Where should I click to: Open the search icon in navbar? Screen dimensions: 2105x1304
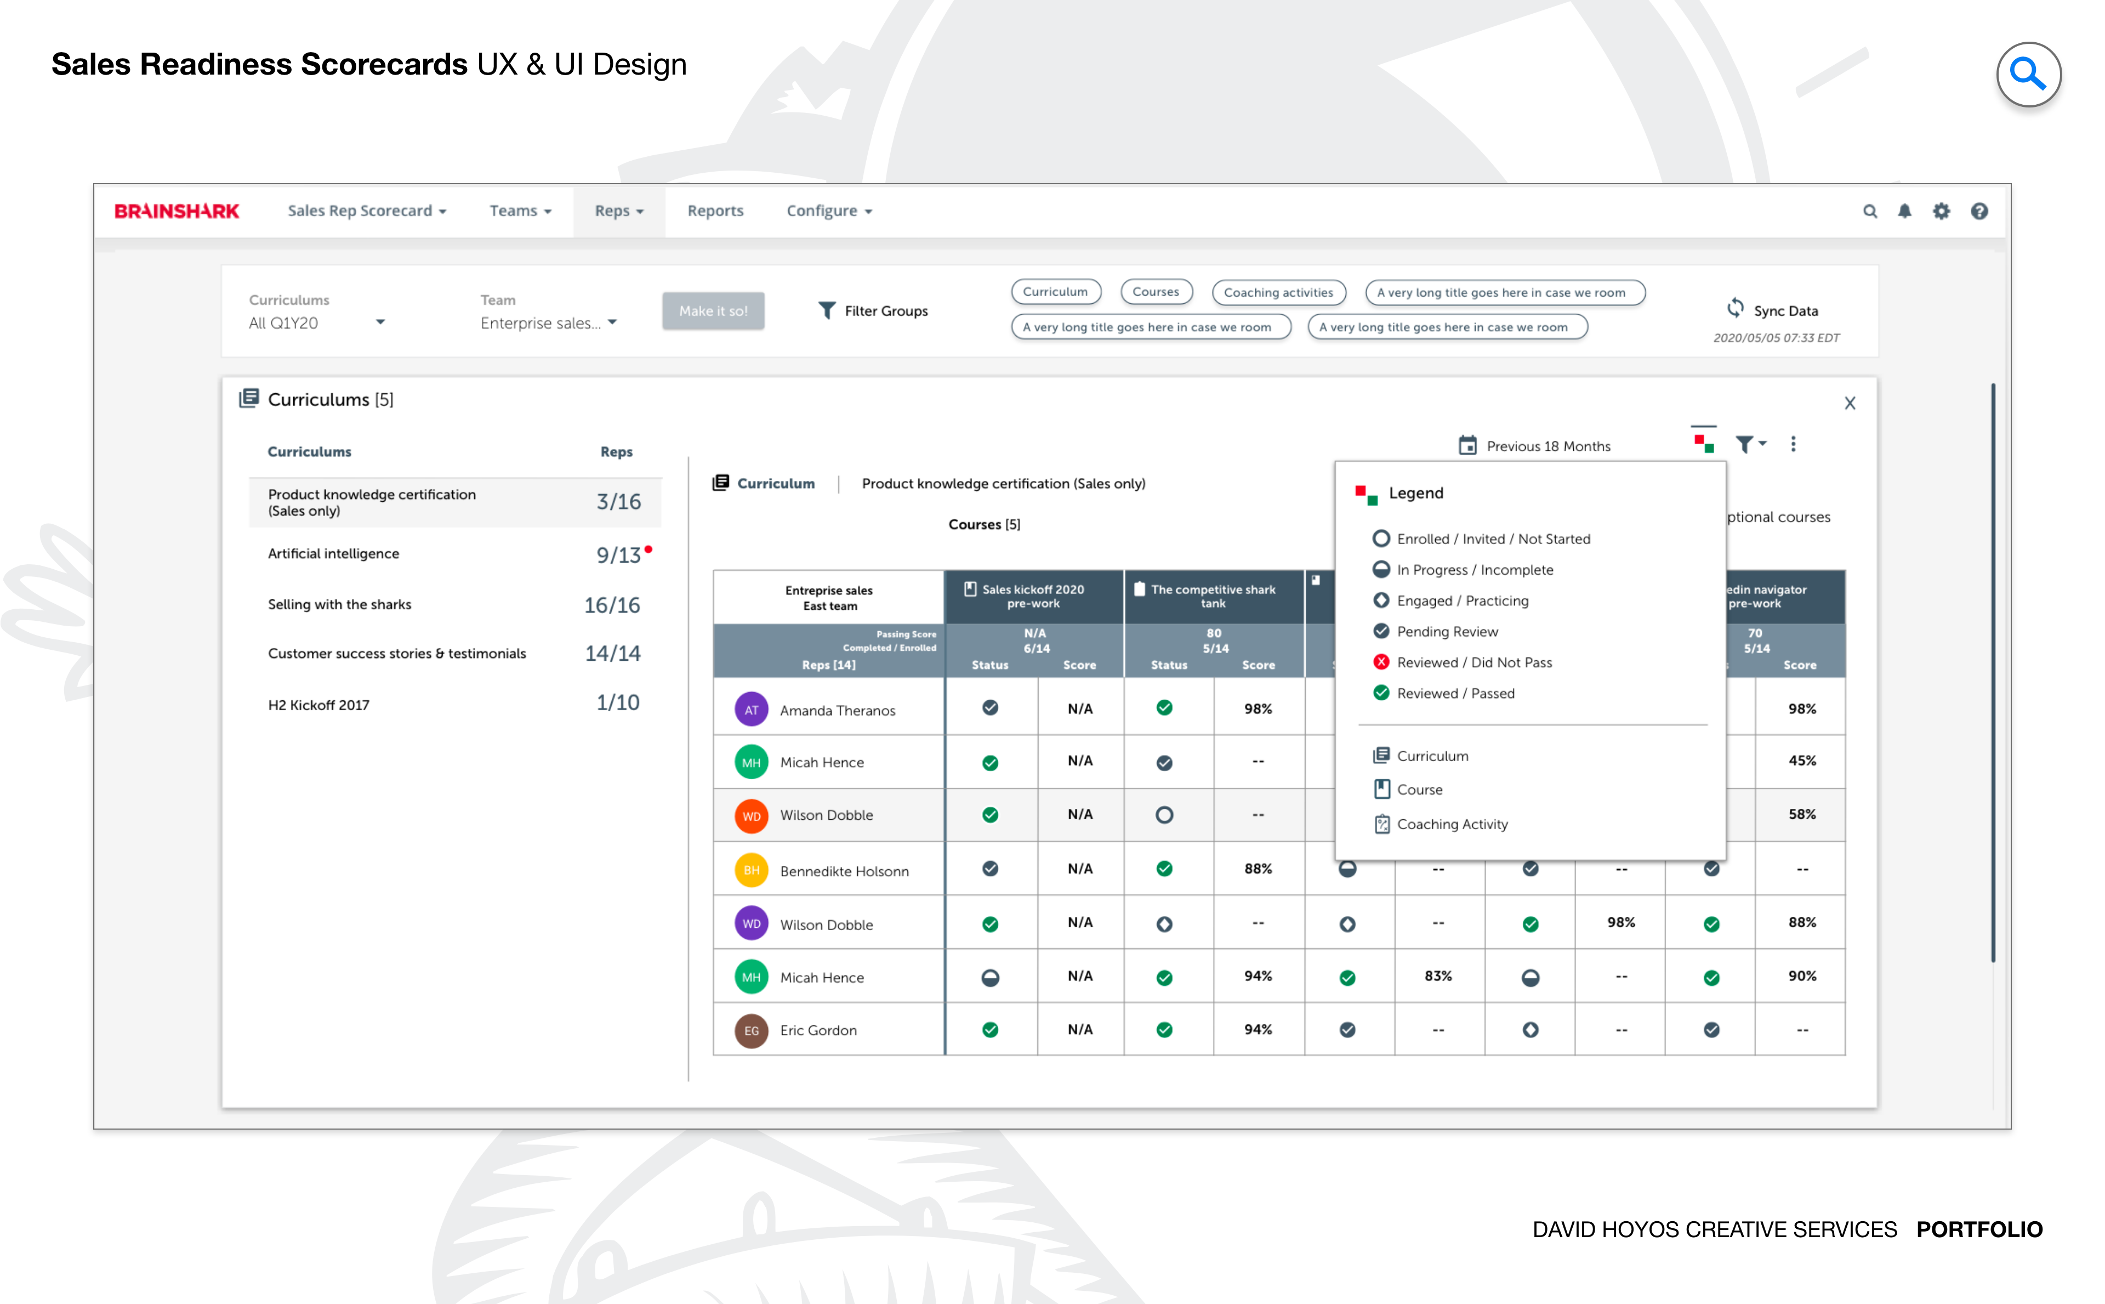1870,211
